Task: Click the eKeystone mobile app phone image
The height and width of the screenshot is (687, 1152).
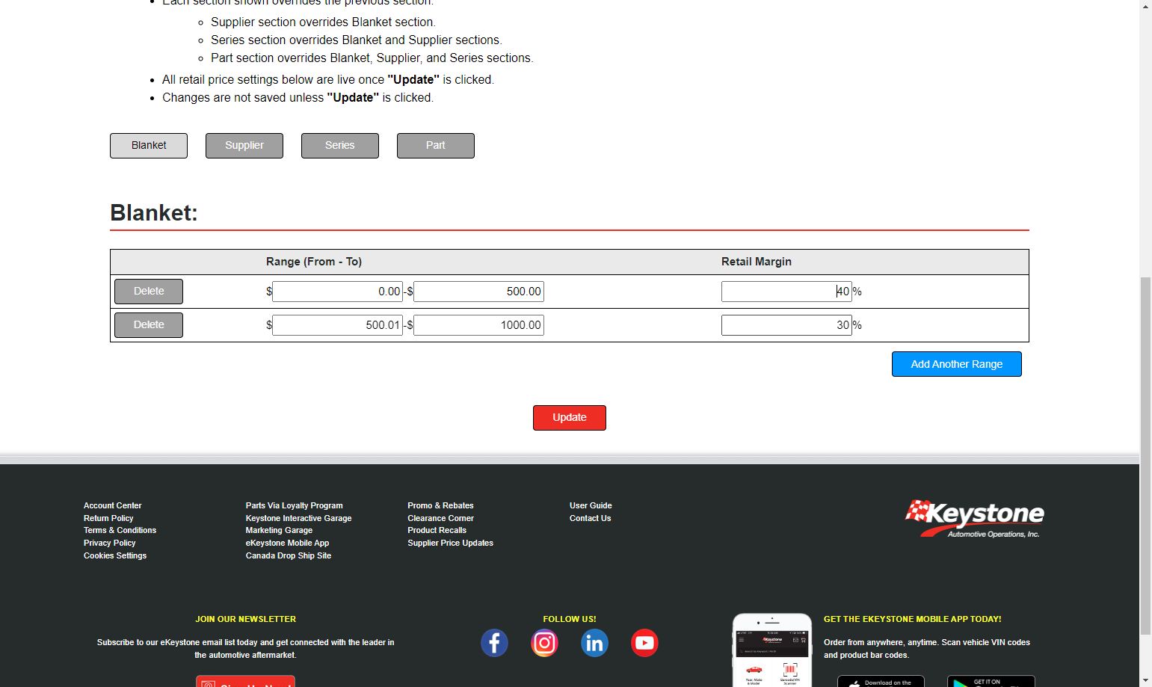Action: [x=772, y=650]
